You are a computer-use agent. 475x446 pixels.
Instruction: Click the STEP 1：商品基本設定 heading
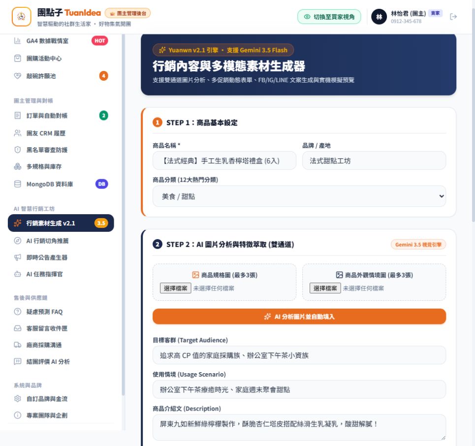pyautogui.click(x=202, y=123)
